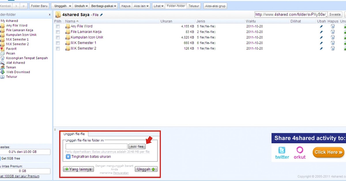
Task: Select M.K Semester 2 in sidebar tree
Action: (18, 44)
